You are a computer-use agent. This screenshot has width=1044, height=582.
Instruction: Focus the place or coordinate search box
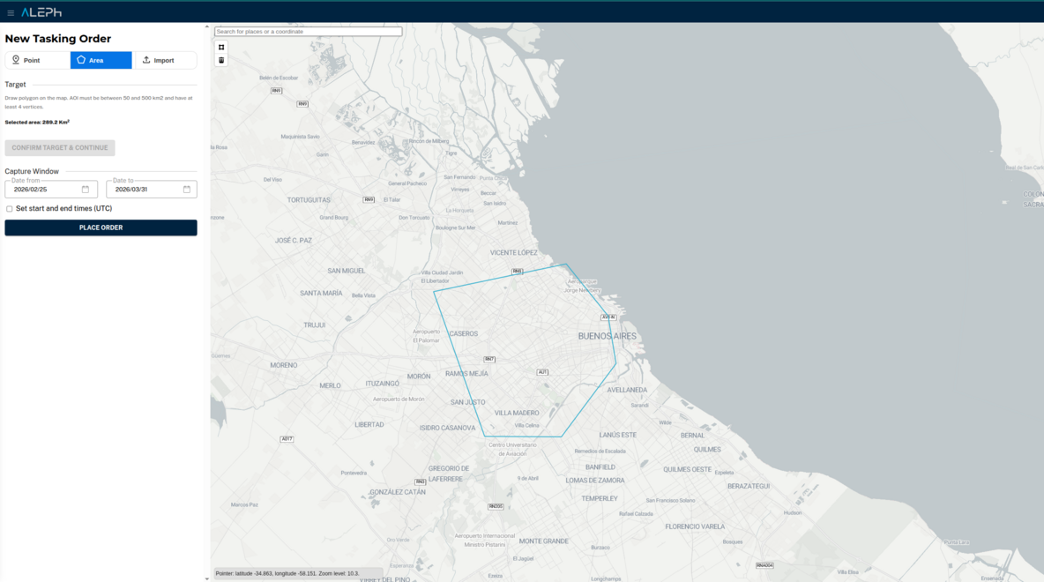[x=309, y=32]
